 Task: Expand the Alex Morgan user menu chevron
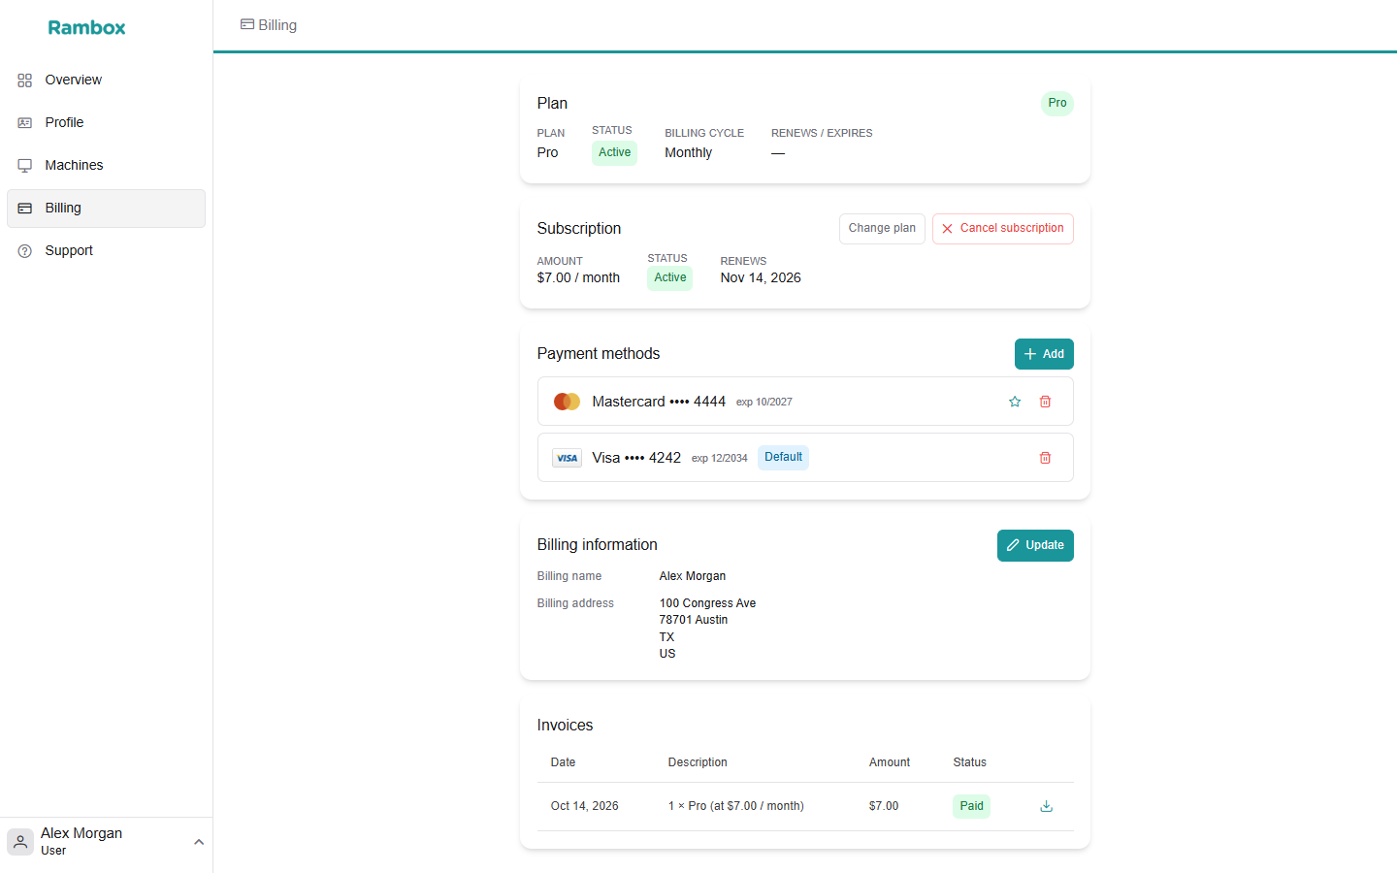pos(199,842)
